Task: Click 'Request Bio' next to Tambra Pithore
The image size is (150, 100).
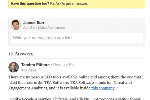Action: [64, 65]
